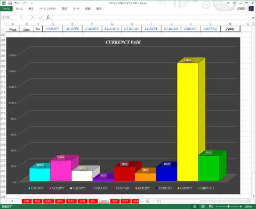Viewport: 256px width, 209px height.
Task: Open the 校閲 (Review) ribbon tab
Action: pyautogui.click(x=87, y=9)
